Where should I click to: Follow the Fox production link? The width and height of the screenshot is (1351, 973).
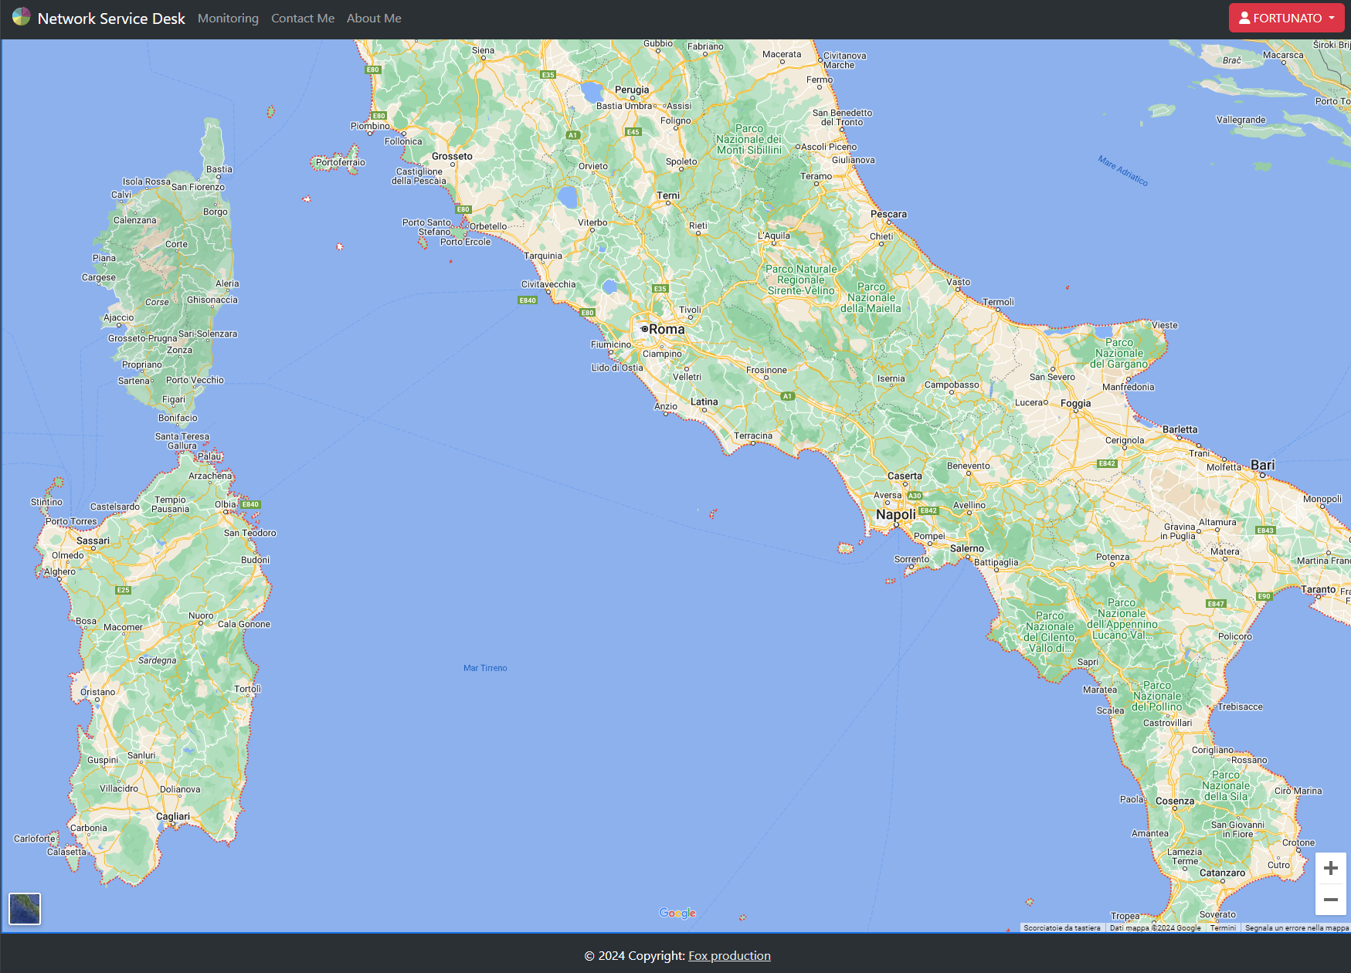(x=729, y=955)
